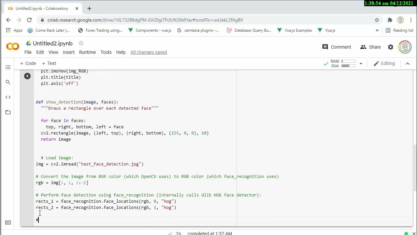The height and width of the screenshot is (235, 417).
Task: Open the Vue.js Examples bookmark
Action: [x=295, y=30]
